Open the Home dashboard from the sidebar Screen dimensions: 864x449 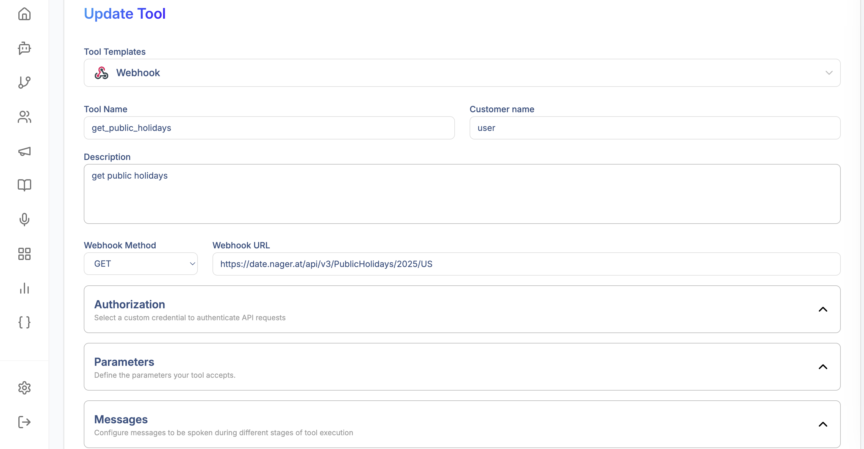[x=24, y=14]
